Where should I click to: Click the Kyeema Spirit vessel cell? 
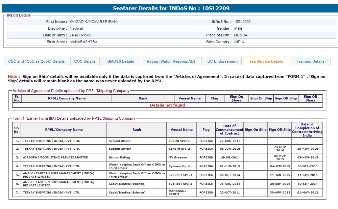[179, 166]
